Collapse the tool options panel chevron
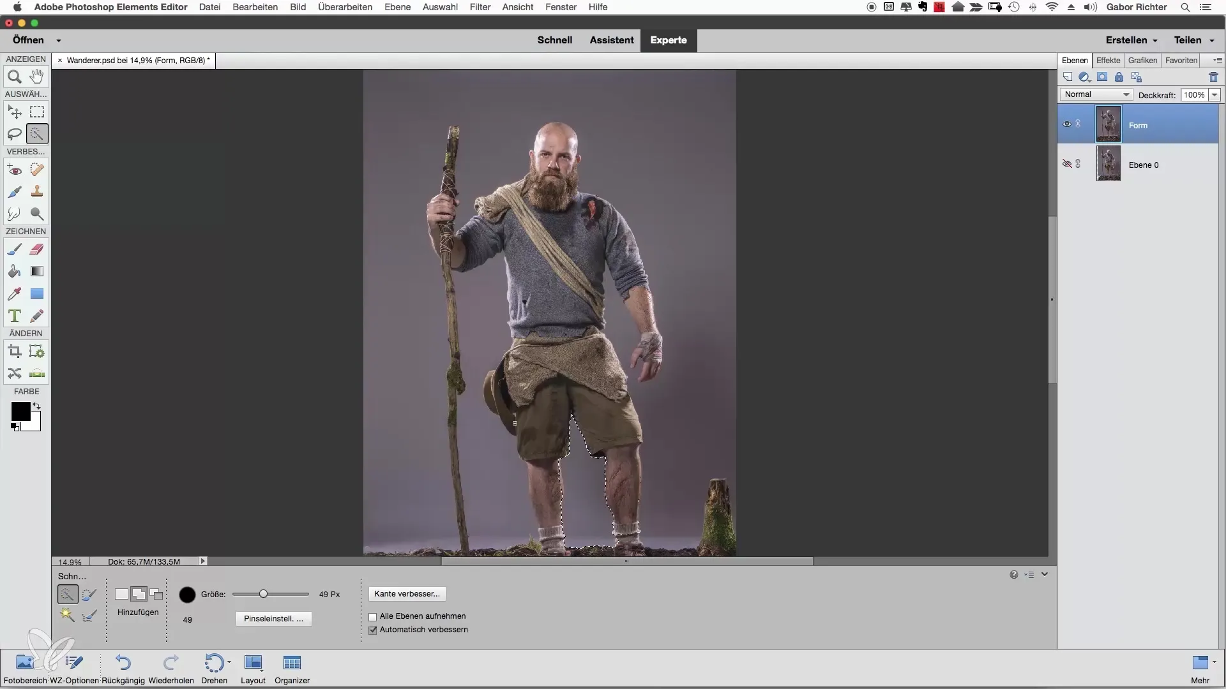Viewport: 1226px width, 689px height. pos(1045,574)
